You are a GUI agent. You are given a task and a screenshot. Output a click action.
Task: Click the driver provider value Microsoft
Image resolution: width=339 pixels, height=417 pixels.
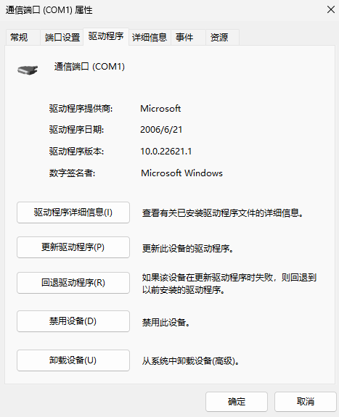(160, 109)
